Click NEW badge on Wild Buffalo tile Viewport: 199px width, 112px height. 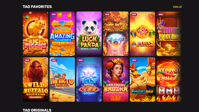(27, 60)
